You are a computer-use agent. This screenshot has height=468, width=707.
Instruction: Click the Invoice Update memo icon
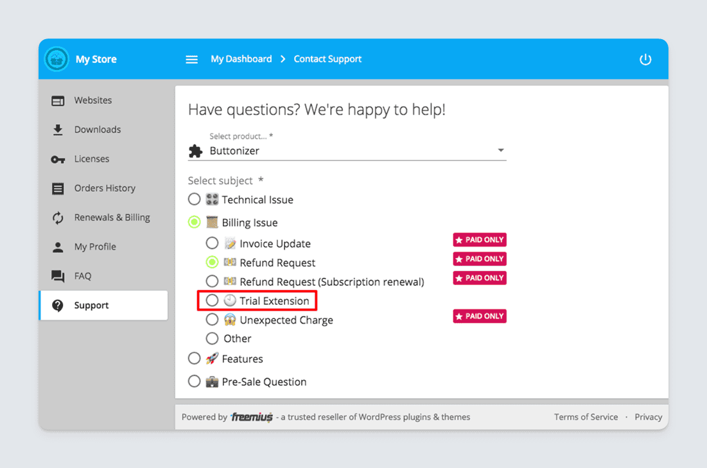pyautogui.click(x=230, y=243)
